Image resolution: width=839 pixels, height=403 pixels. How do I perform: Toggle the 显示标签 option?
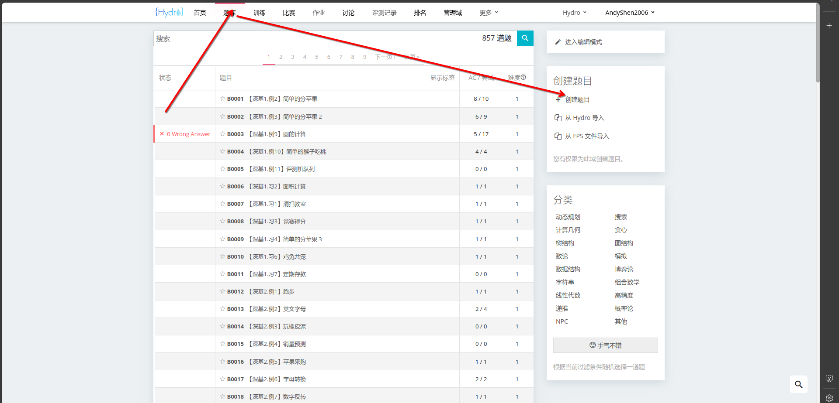click(442, 78)
